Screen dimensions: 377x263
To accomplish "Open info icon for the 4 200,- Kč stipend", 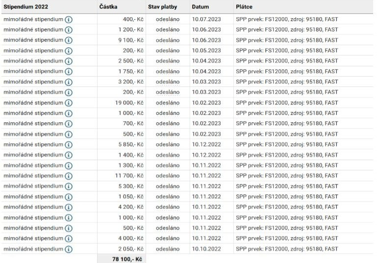I will [69, 207].
